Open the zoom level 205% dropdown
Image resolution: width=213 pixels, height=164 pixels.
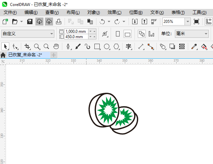point(187,22)
